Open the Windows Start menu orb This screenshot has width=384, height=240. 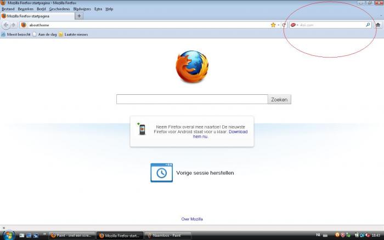9,236
